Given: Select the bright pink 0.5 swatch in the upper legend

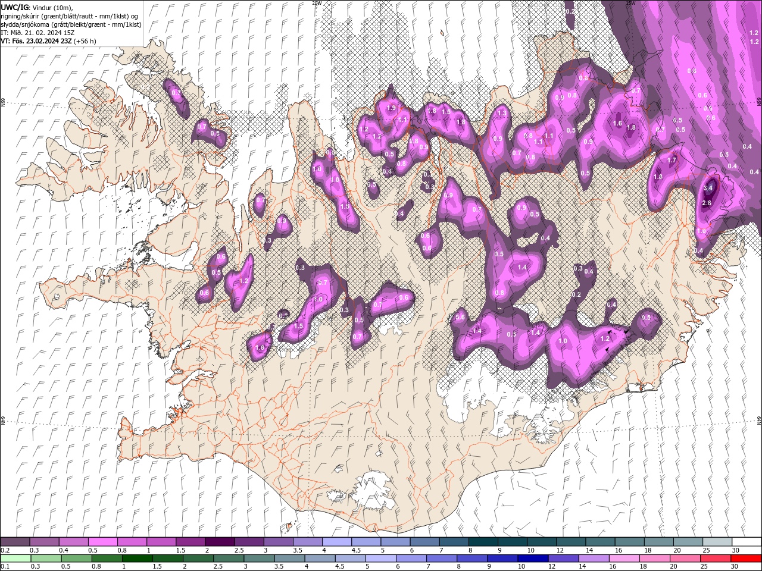Looking at the screenshot, I should [x=102, y=542].
